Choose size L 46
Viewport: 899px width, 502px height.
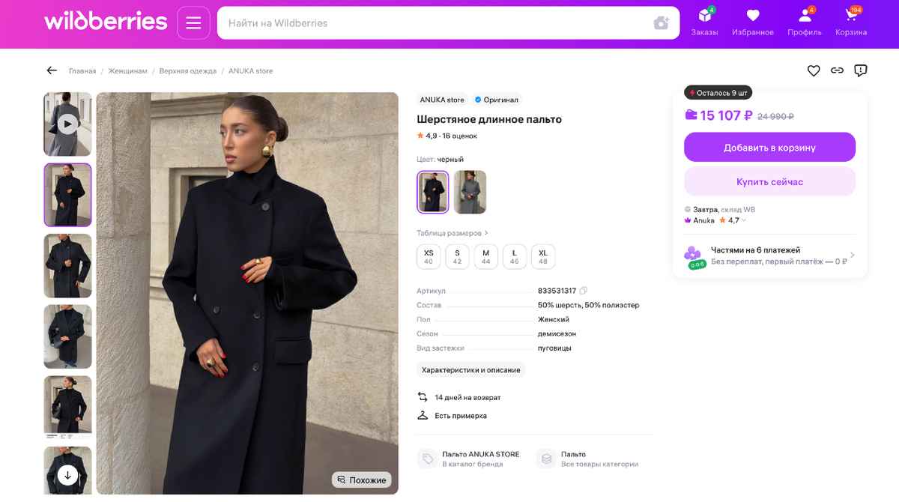[514, 257]
